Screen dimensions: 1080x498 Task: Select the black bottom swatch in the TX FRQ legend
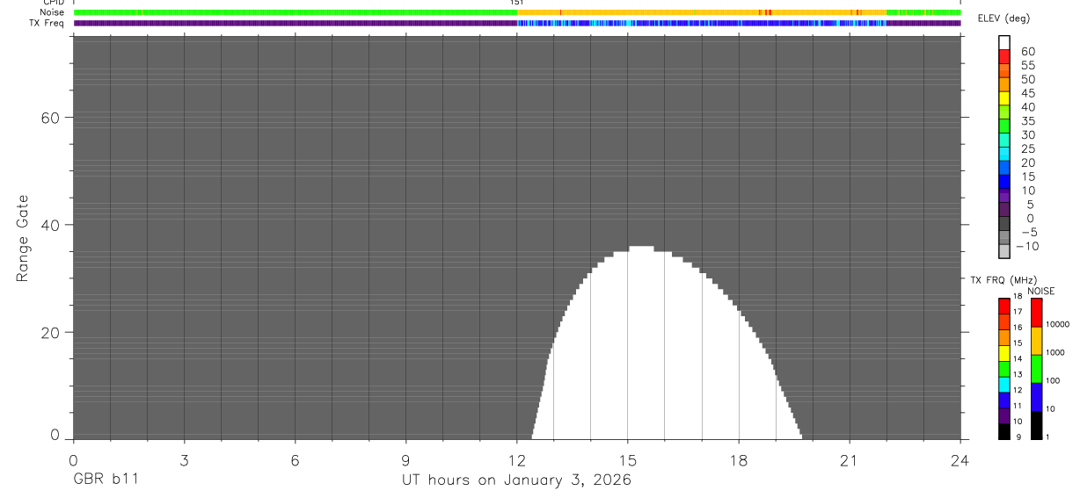[1003, 431]
